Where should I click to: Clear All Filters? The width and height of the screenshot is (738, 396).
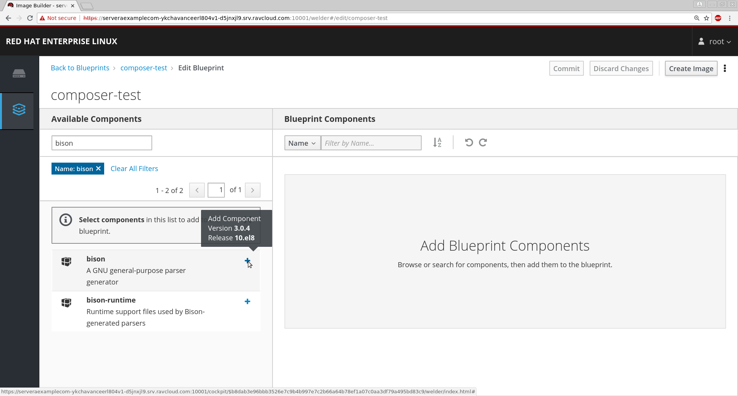pos(134,169)
